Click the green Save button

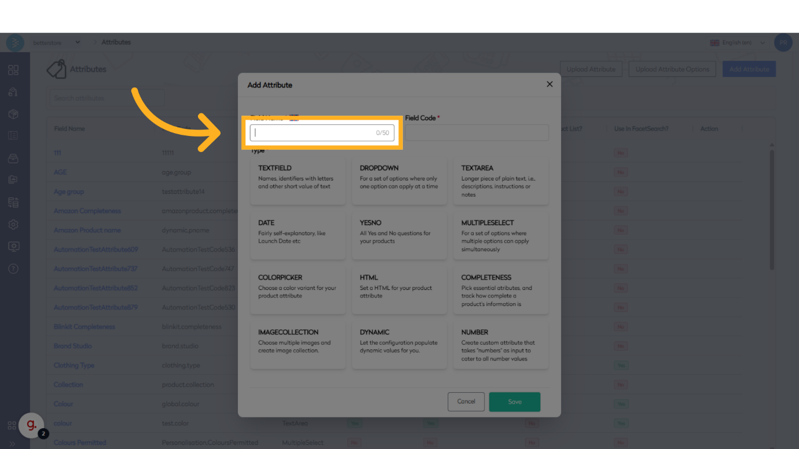(514, 402)
